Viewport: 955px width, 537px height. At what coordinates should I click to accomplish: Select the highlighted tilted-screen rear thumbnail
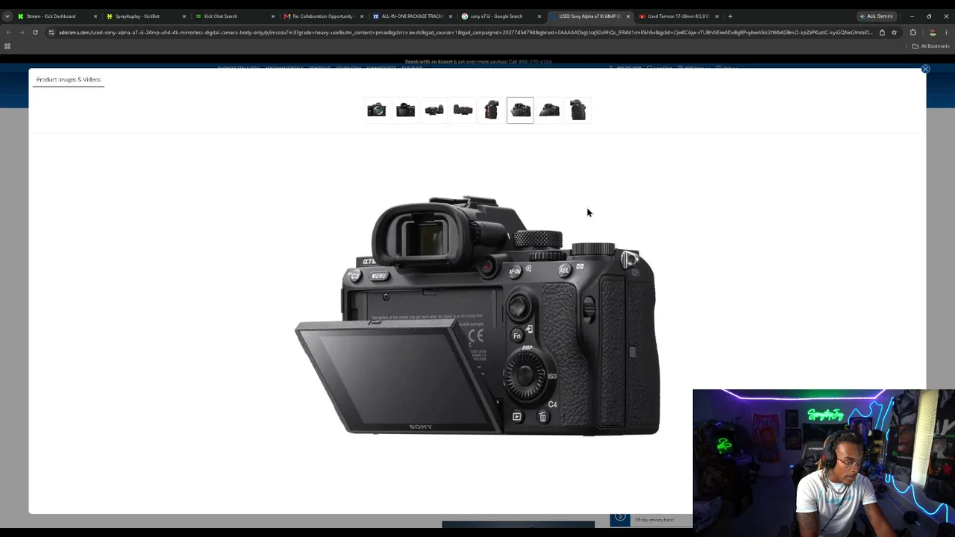(520, 110)
